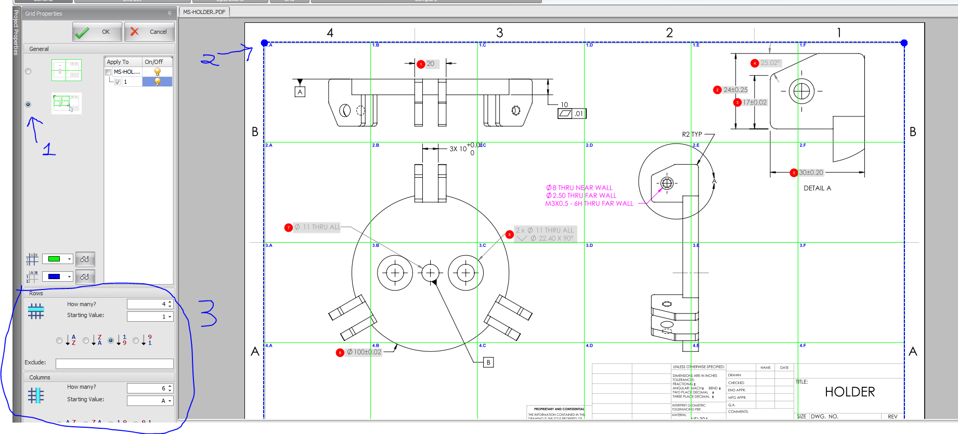958x434 pixels.
Task: Click the Columns grid icon
Action: 36,396
